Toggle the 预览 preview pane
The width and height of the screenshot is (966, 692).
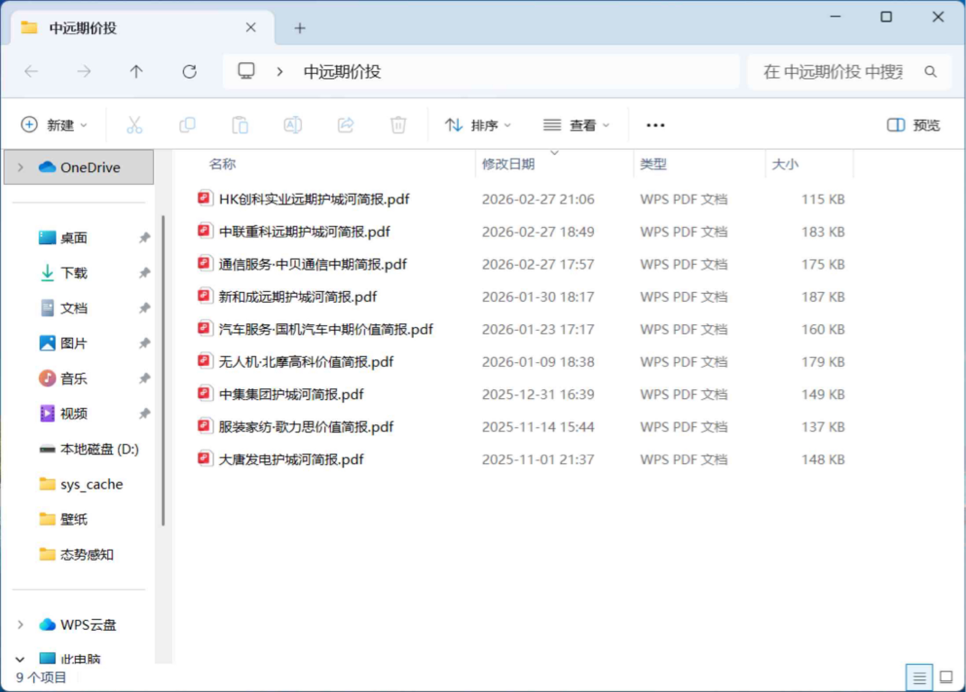(x=913, y=125)
